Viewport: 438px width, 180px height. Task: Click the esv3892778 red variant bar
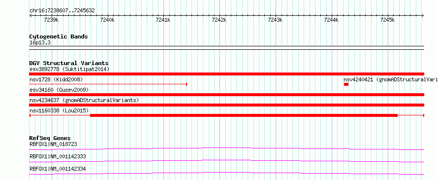[227, 74]
